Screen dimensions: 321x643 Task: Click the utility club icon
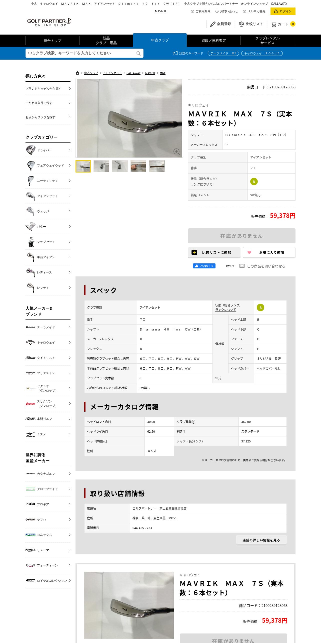click(30, 181)
